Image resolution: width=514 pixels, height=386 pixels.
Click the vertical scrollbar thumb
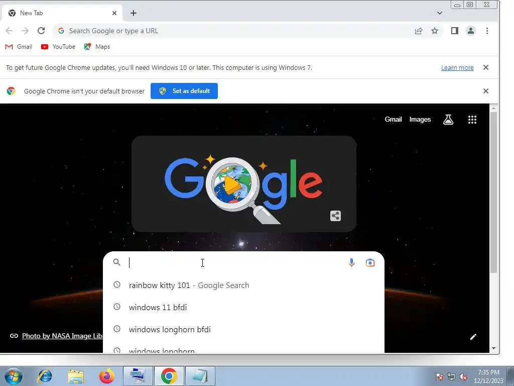tap(494, 192)
